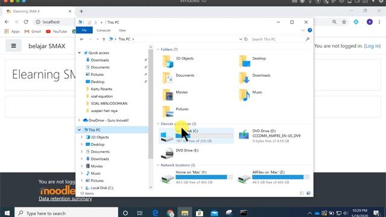Open Gmail bookmark
The image size is (386, 217).
tap(33, 31)
